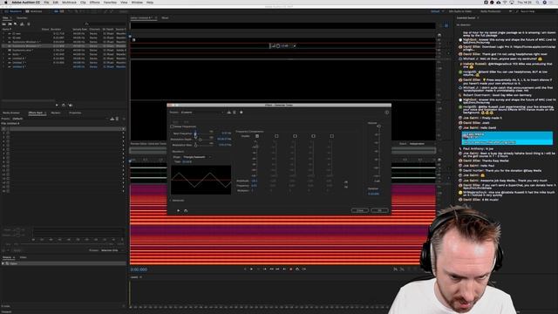The width and height of the screenshot is (558, 314).
Task: Switch to the Properties tab
Action: [75, 113]
